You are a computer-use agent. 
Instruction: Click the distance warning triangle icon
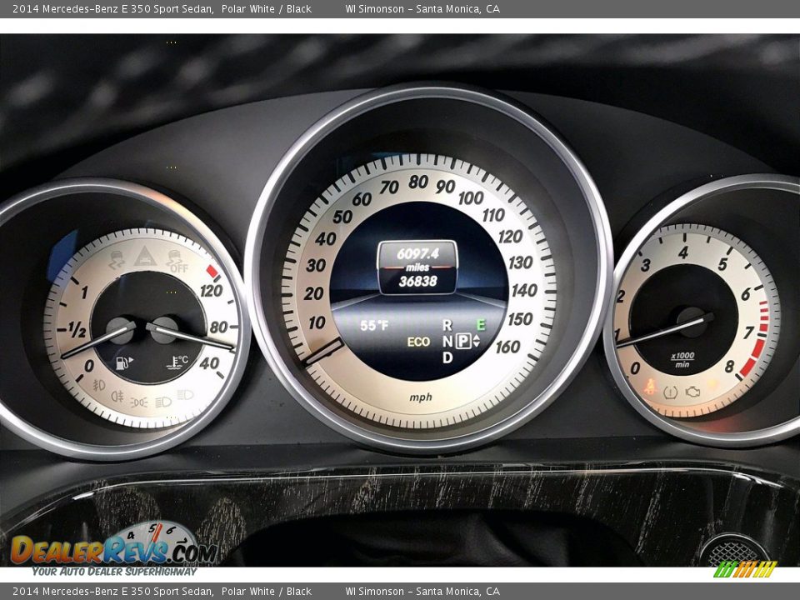(145, 256)
